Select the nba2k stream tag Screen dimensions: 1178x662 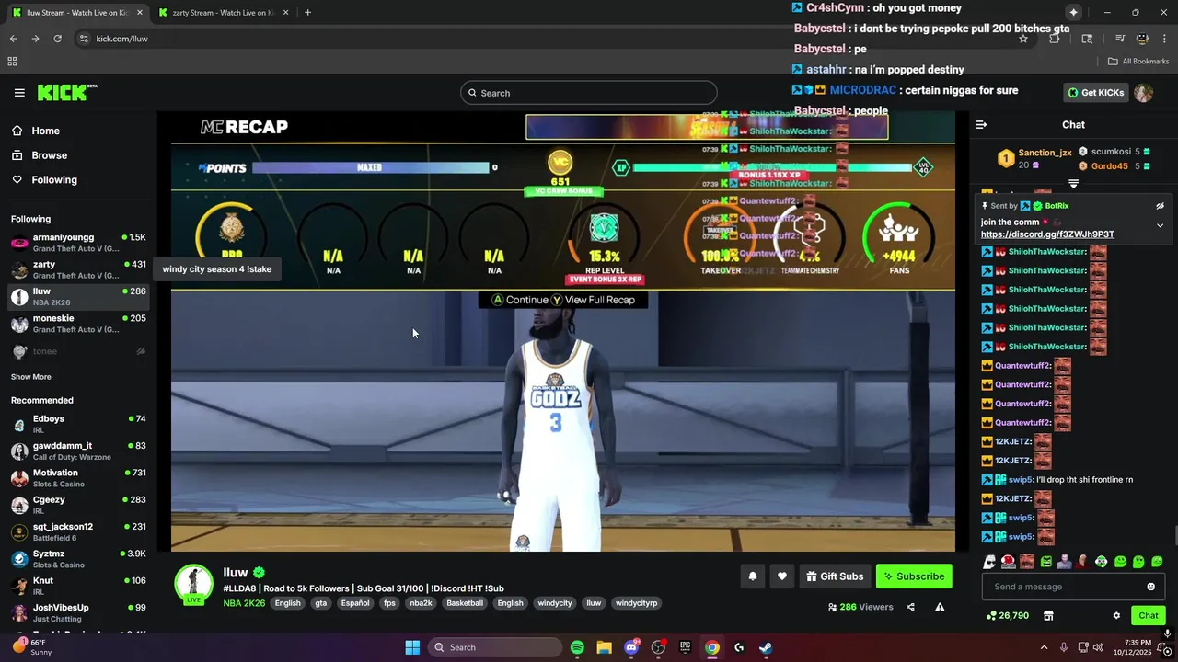(421, 603)
